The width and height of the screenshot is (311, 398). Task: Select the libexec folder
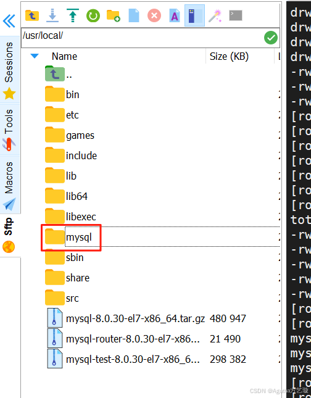70,217
